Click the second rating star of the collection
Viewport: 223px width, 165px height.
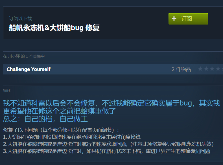(206, 69)
